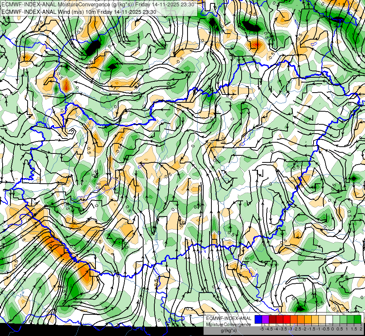Select the dark maroon legend swatch
Viewport: 365px width, 336px height.
click(x=273, y=320)
